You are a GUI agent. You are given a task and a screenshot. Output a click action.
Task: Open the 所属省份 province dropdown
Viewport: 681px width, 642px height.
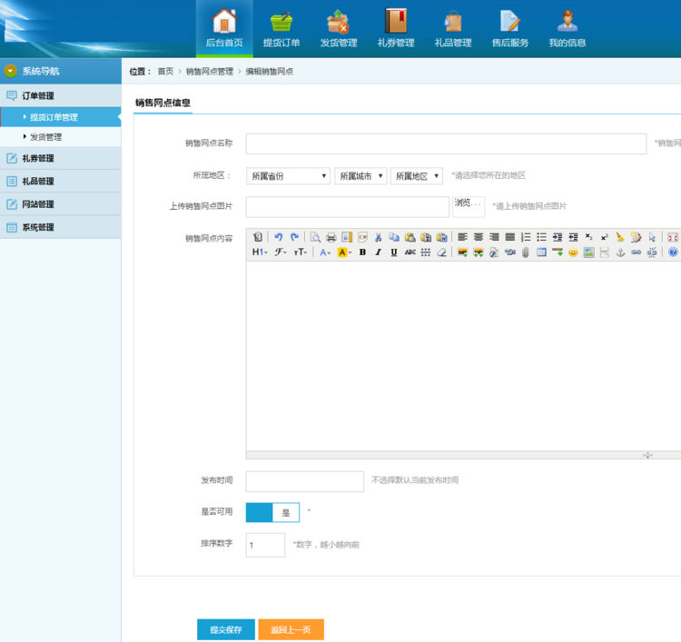[x=288, y=176]
